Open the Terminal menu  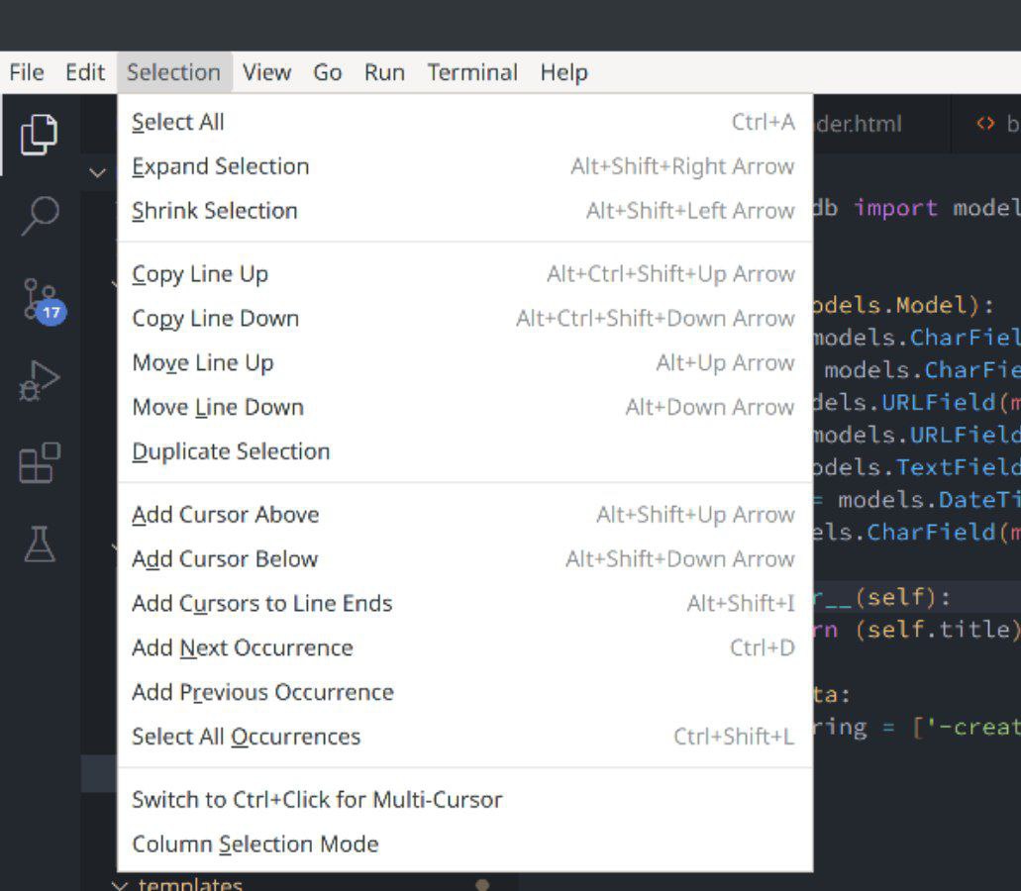coord(472,71)
